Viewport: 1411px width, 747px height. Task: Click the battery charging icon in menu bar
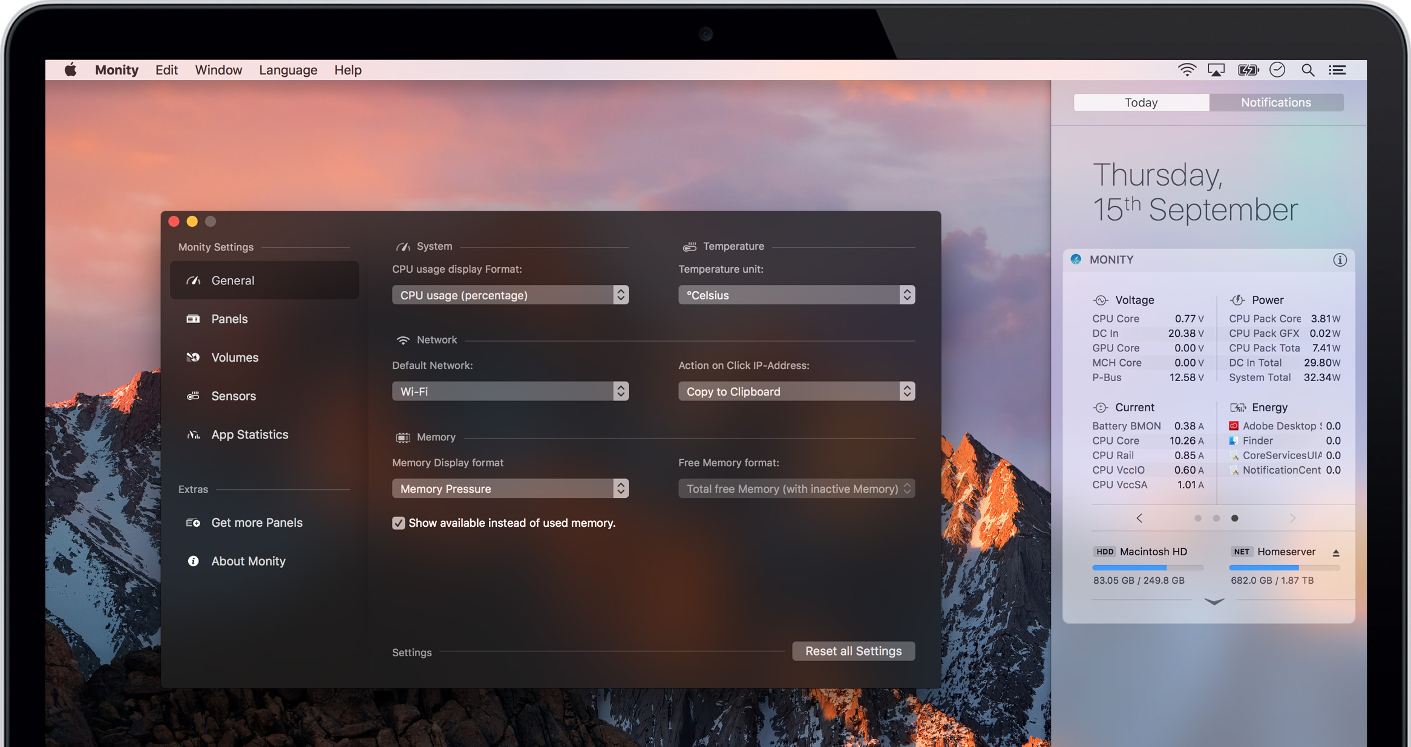pos(1248,70)
